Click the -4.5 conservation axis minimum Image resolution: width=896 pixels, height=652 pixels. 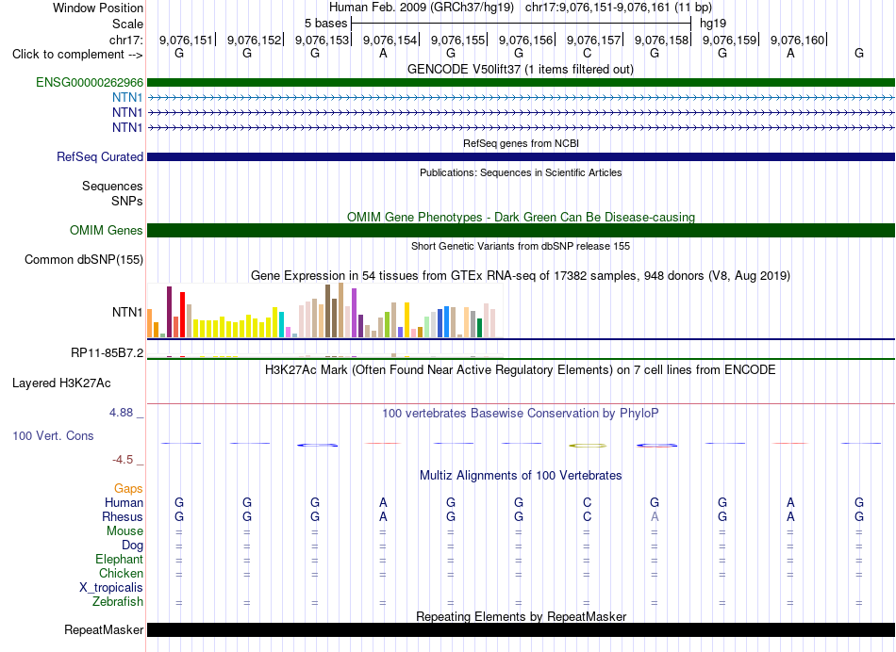(x=123, y=460)
